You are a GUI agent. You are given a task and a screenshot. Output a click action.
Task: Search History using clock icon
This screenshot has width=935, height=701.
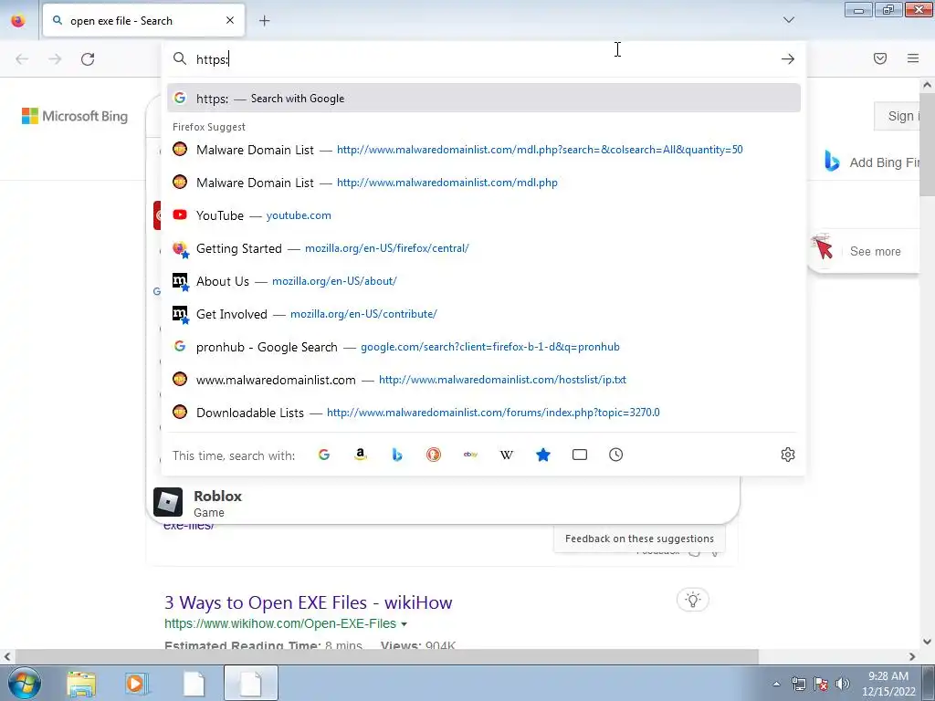616,455
